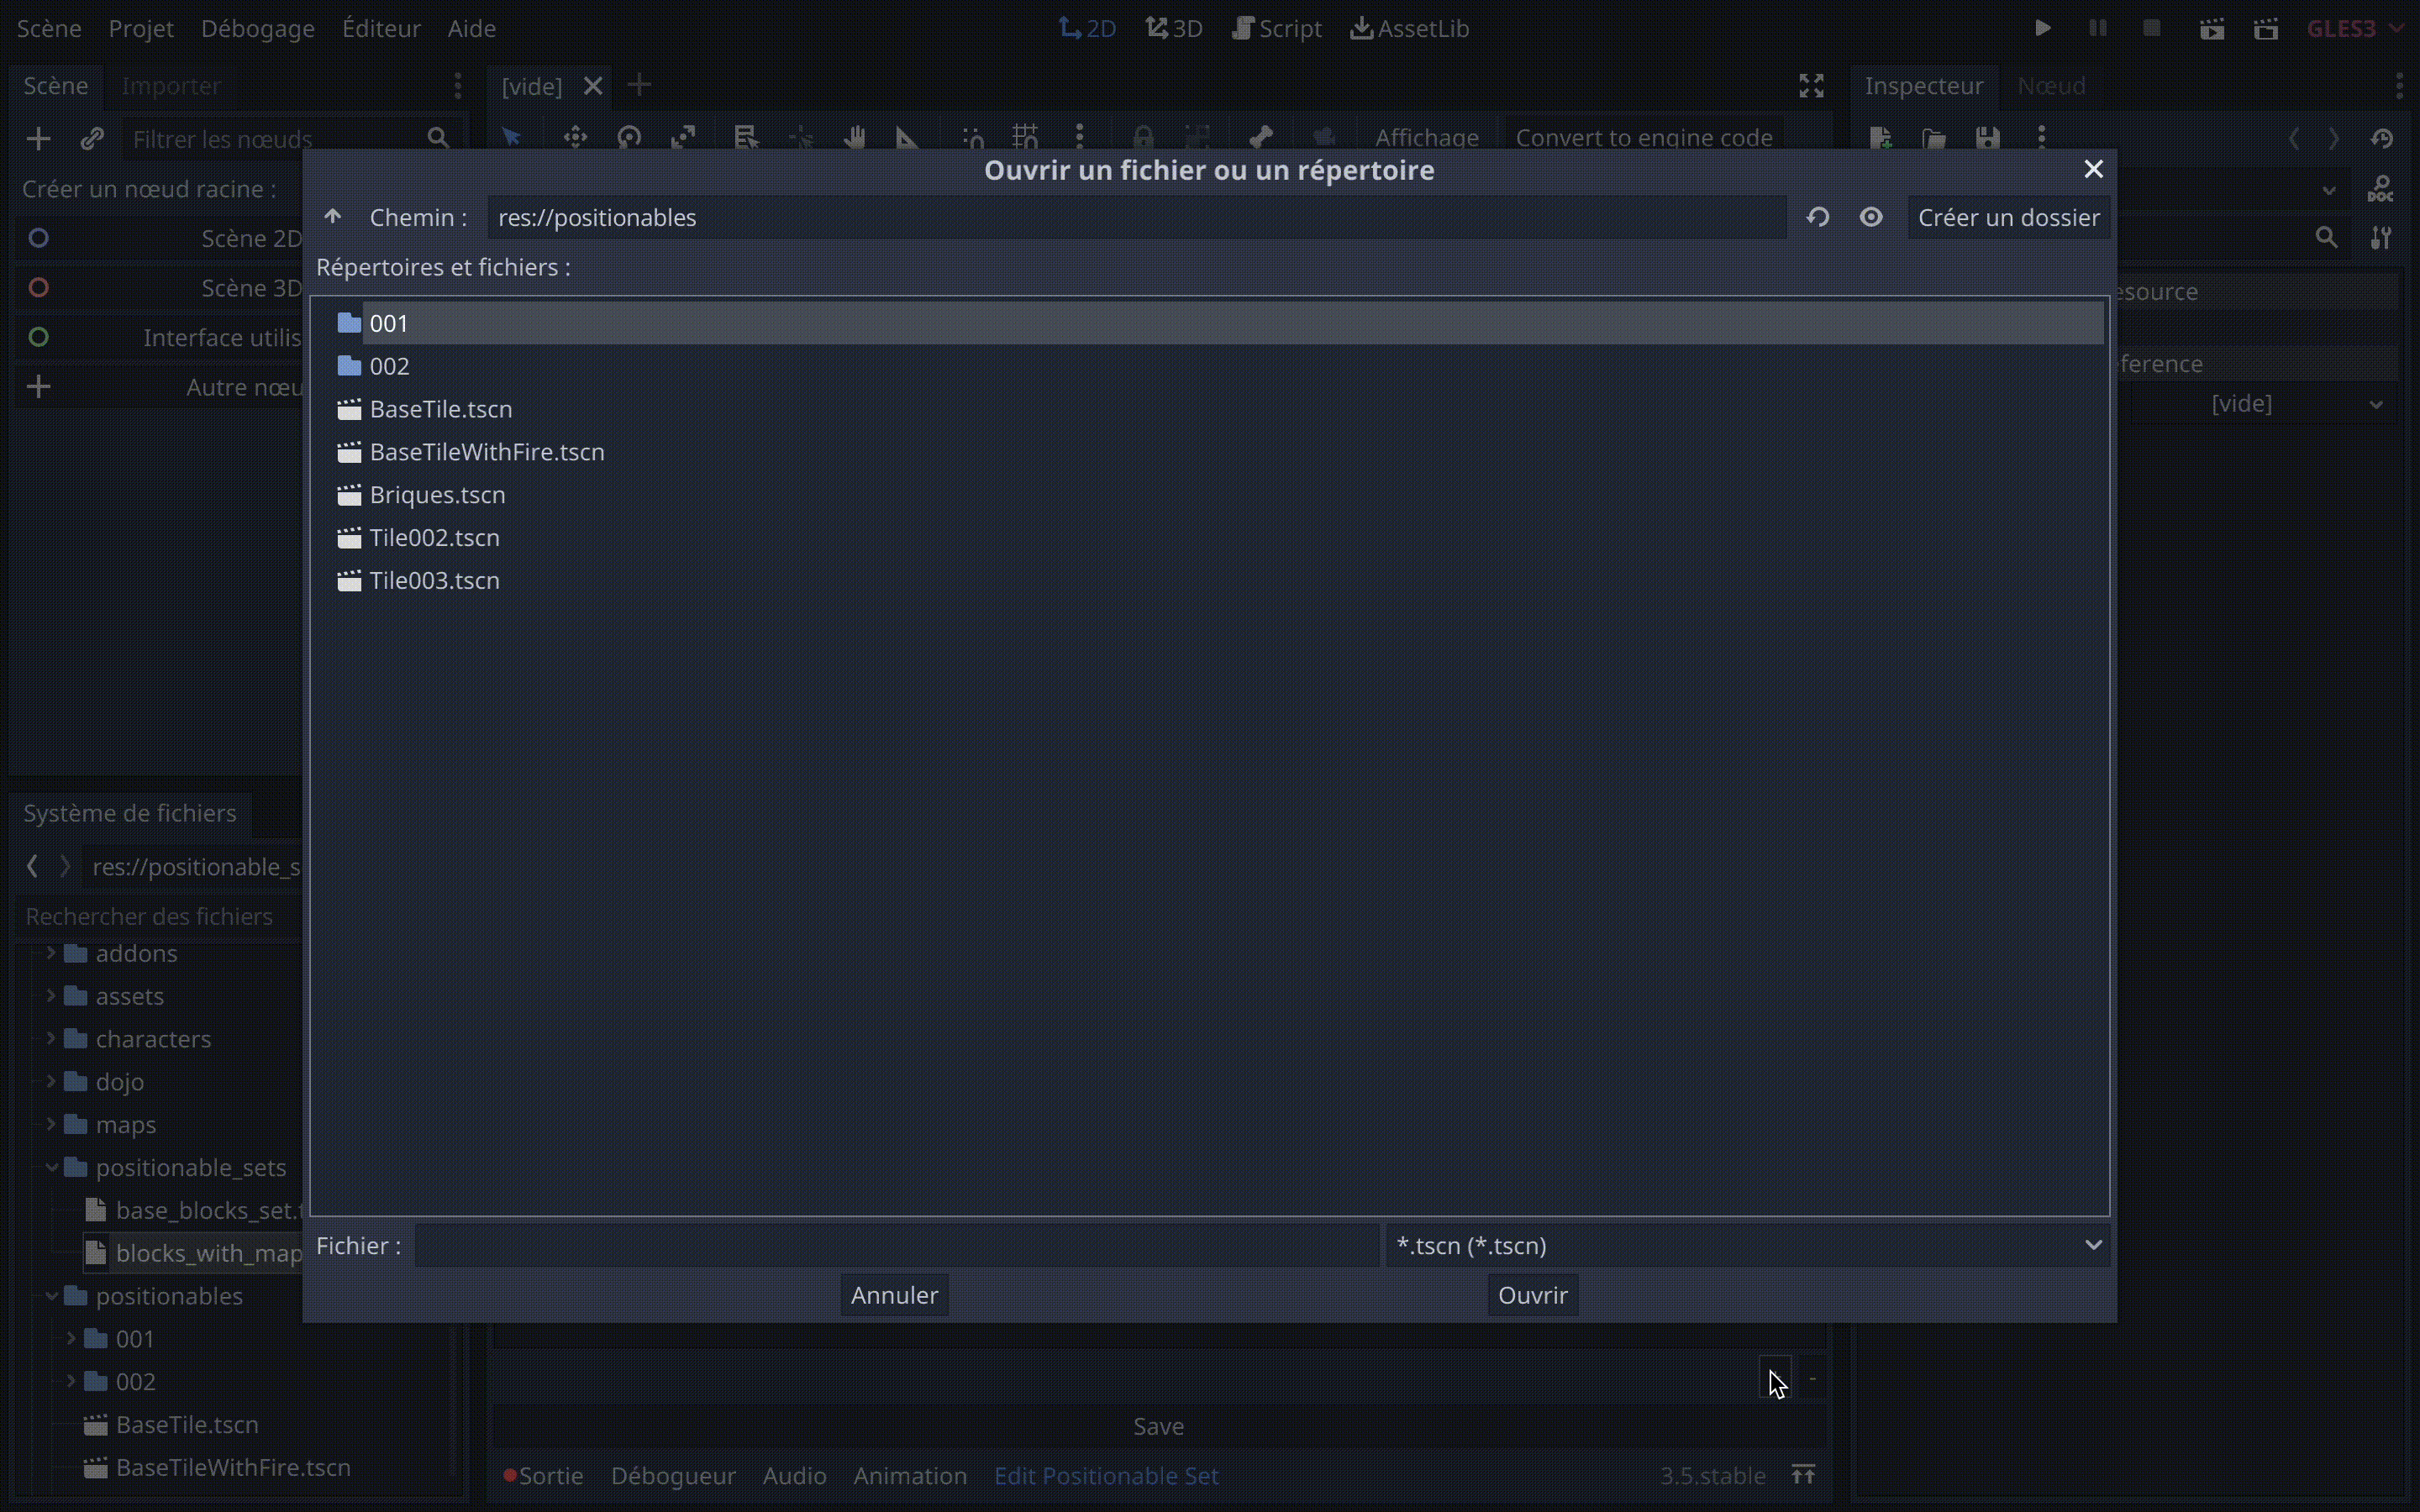
Task: Select the Move Mode tool
Action: (575, 137)
